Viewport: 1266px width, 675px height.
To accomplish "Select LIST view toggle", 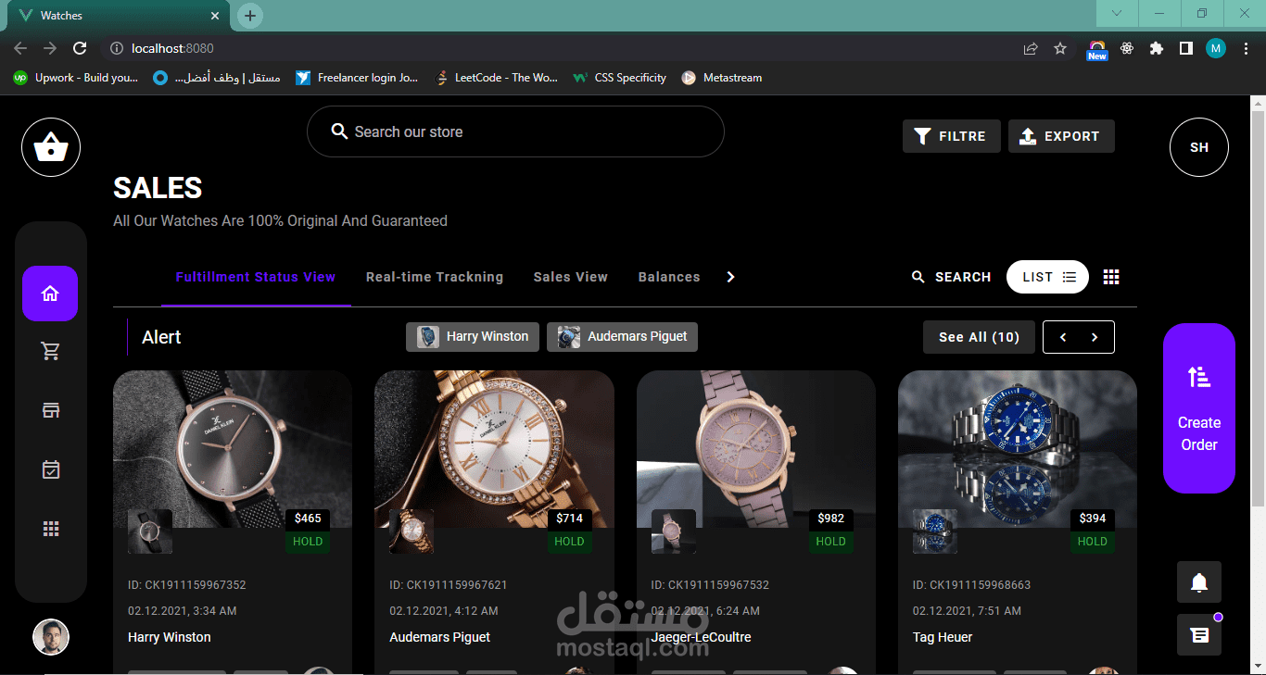I will point(1047,277).
